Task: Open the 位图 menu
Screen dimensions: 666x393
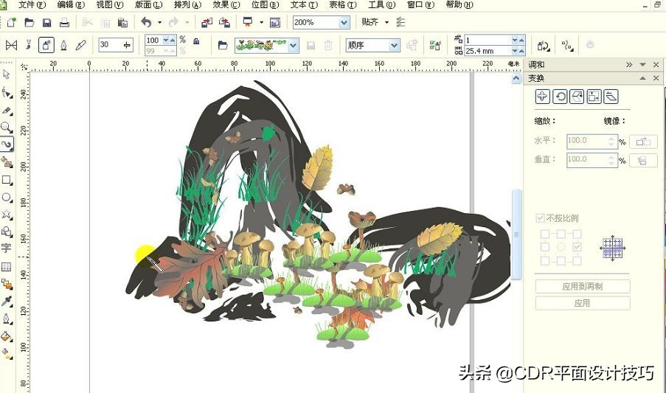Action: click(265, 4)
